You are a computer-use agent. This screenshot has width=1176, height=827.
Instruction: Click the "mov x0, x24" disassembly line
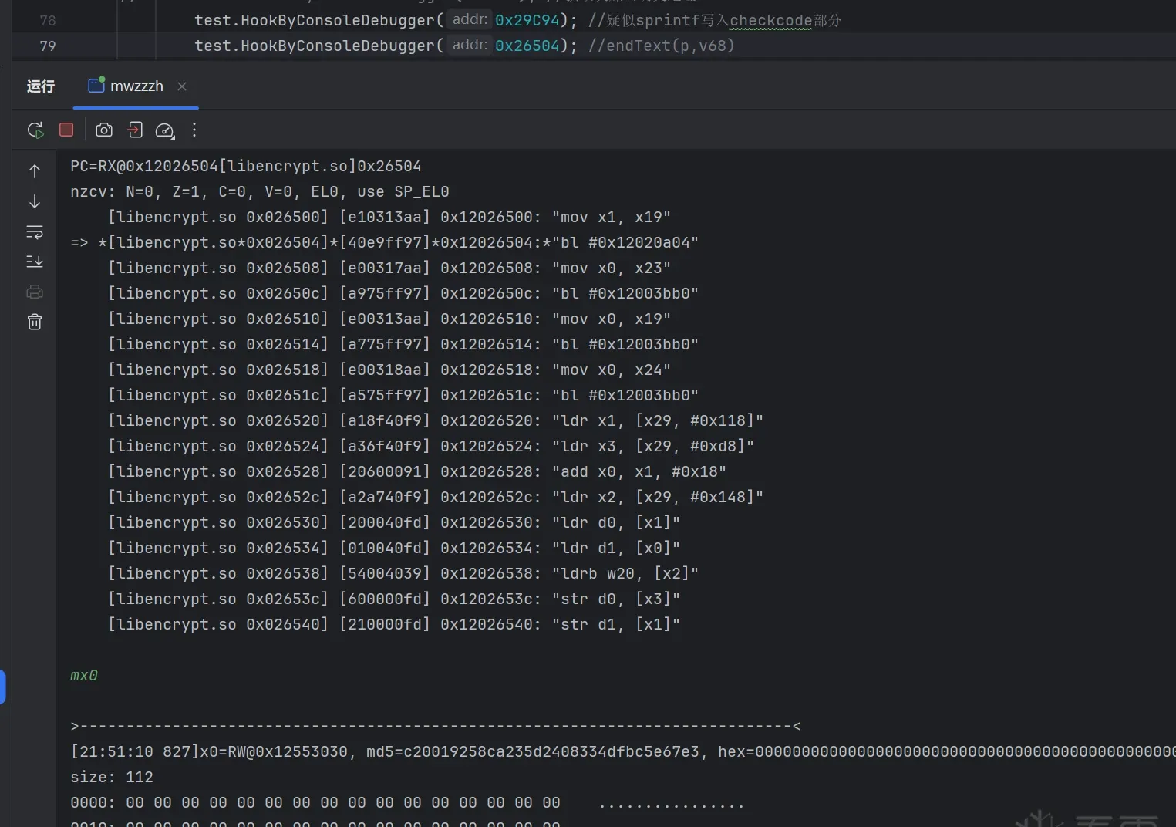(x=389, y=370)
